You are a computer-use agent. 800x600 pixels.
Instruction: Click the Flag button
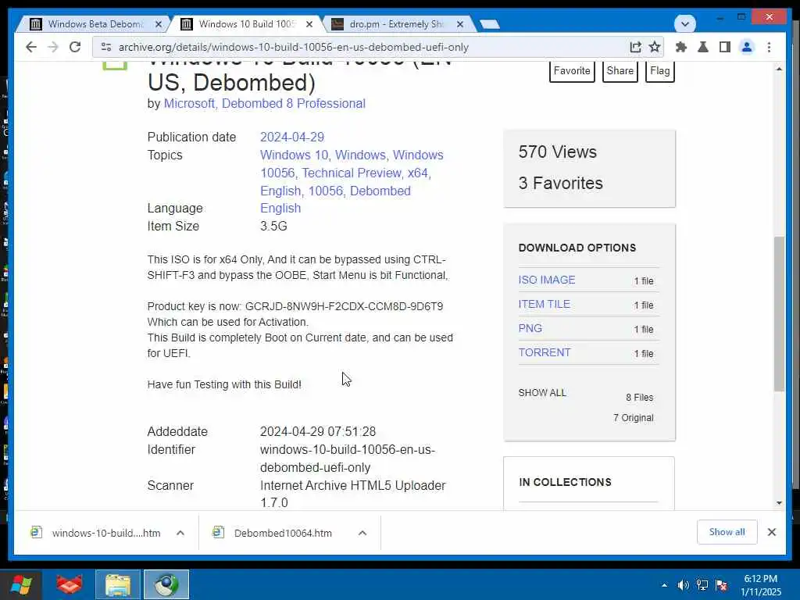click(659, 71)
